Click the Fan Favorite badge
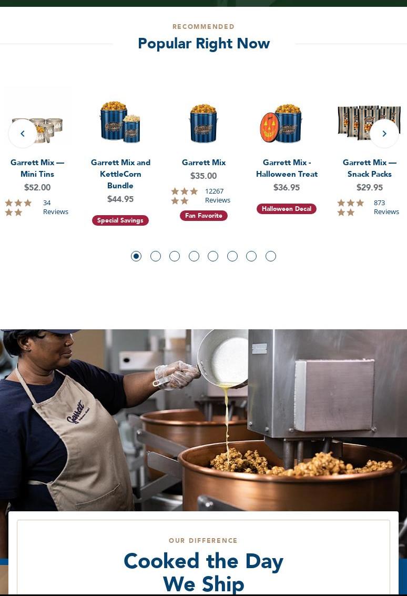 click(x=203, y=216)
